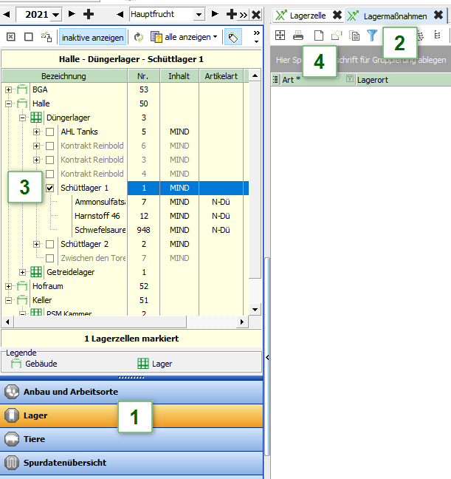Screen dimensions: 451x479
Task: Check the AHL Tanks checkbox
Action: pyautogui.click(x=49, y=132)
